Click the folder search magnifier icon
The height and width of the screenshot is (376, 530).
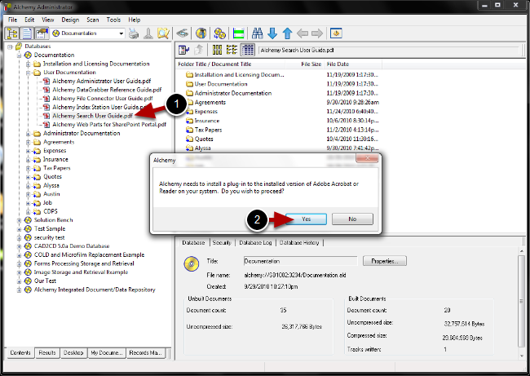click(163, 33)
